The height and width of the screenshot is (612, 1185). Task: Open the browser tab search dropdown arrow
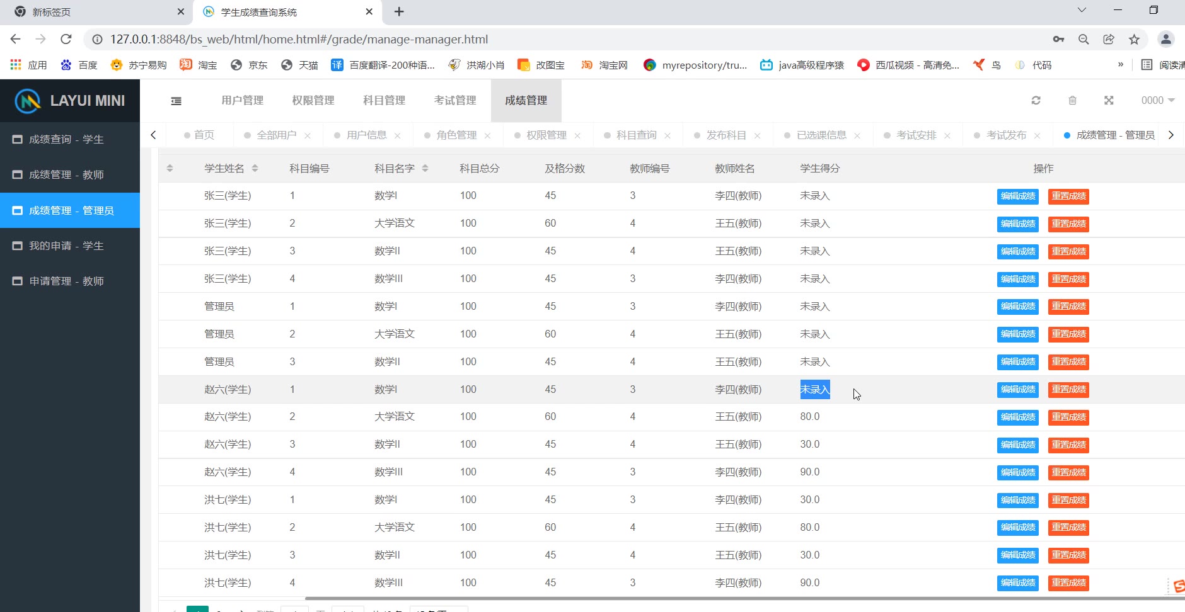click(1082, 10)
